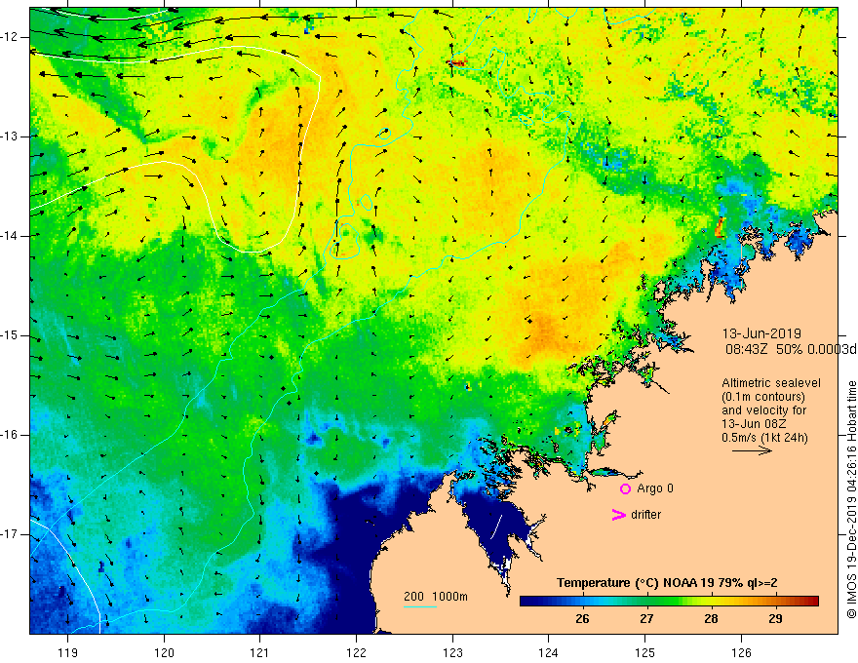Click the '13-Jun-2019' date text
This screenshot has width=858, height=663.
[761, 333]
